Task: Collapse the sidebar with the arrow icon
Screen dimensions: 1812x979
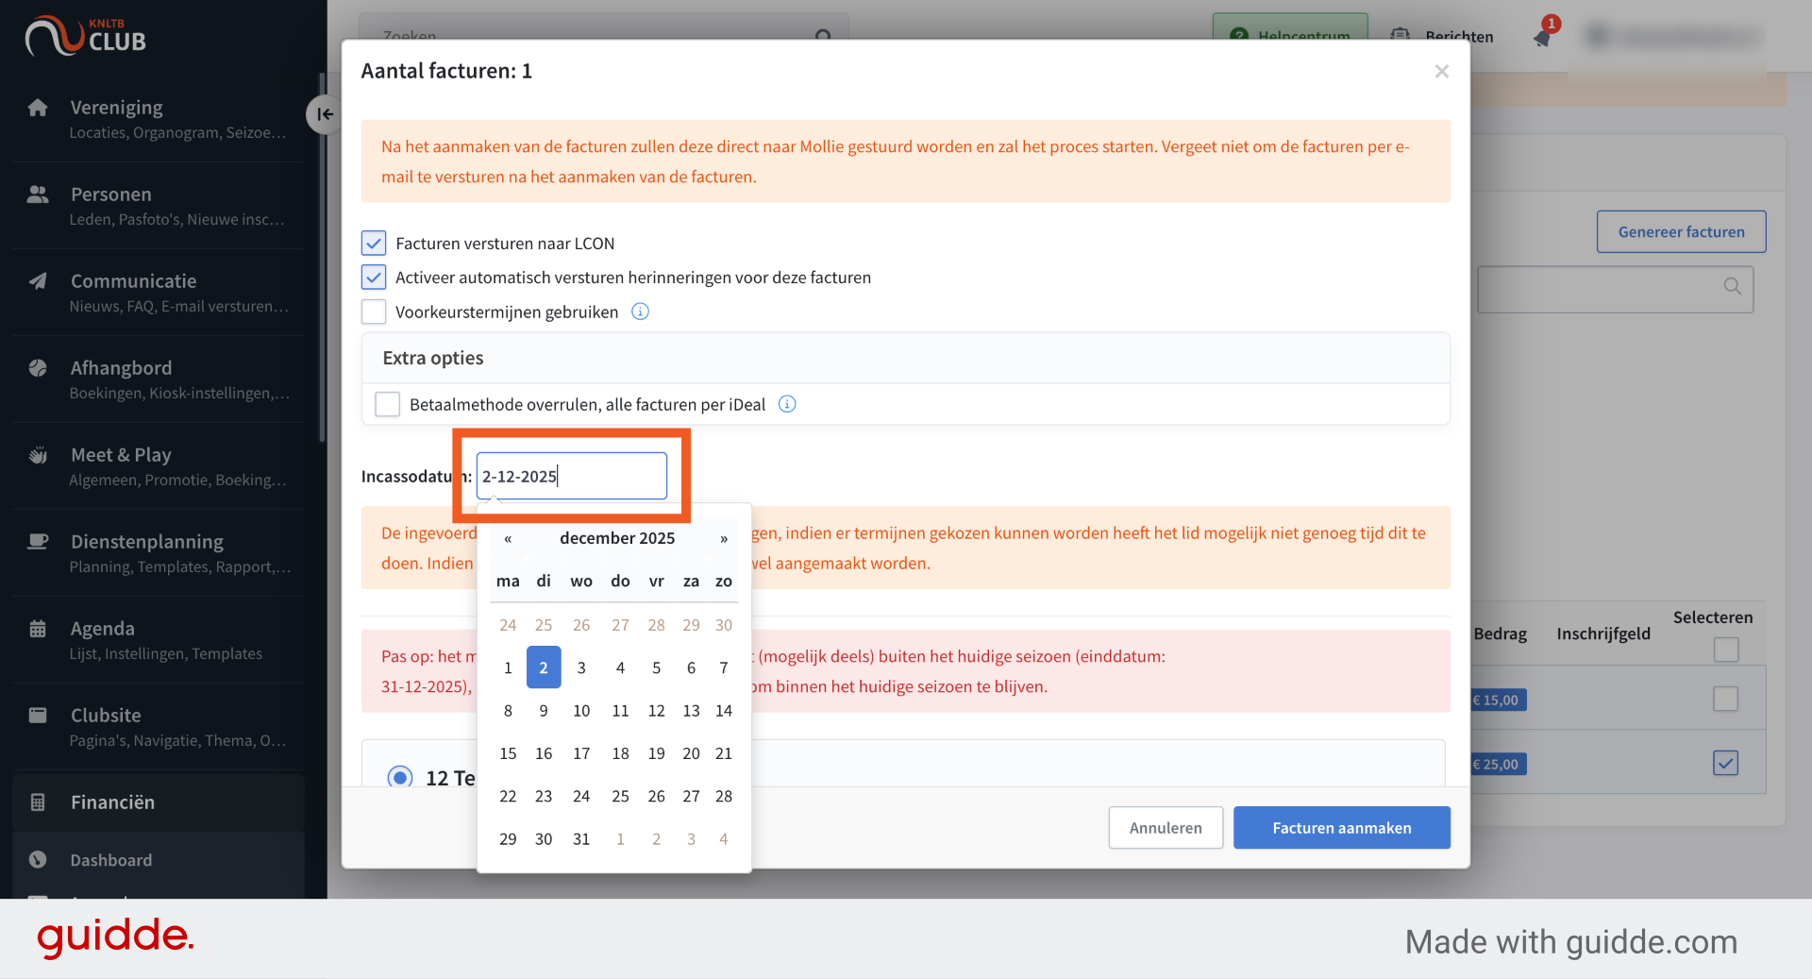Action: click(324, 114)
